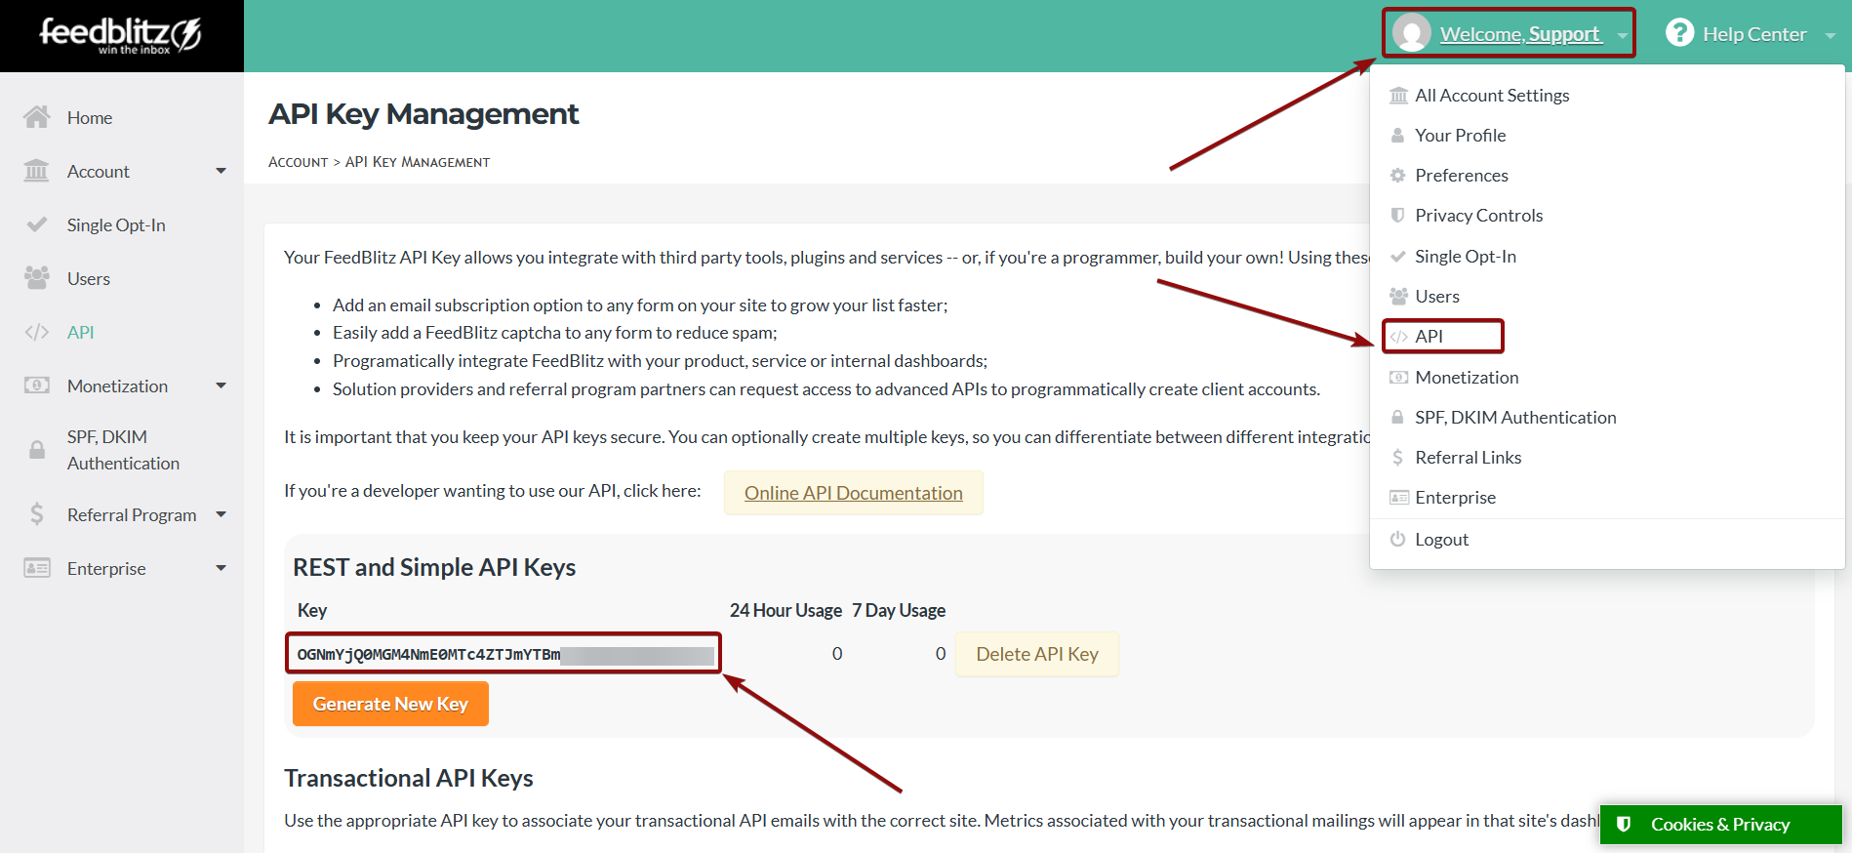The height and width of the screenshot is (853, 1852).
Task: Toggle the Welcome Support dropdown arrow
Action: point(1622,35)
